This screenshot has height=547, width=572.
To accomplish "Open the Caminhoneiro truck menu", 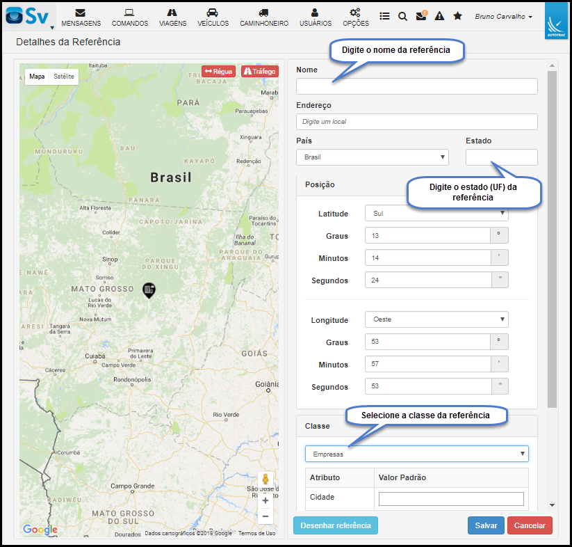I will click(263, 17).
